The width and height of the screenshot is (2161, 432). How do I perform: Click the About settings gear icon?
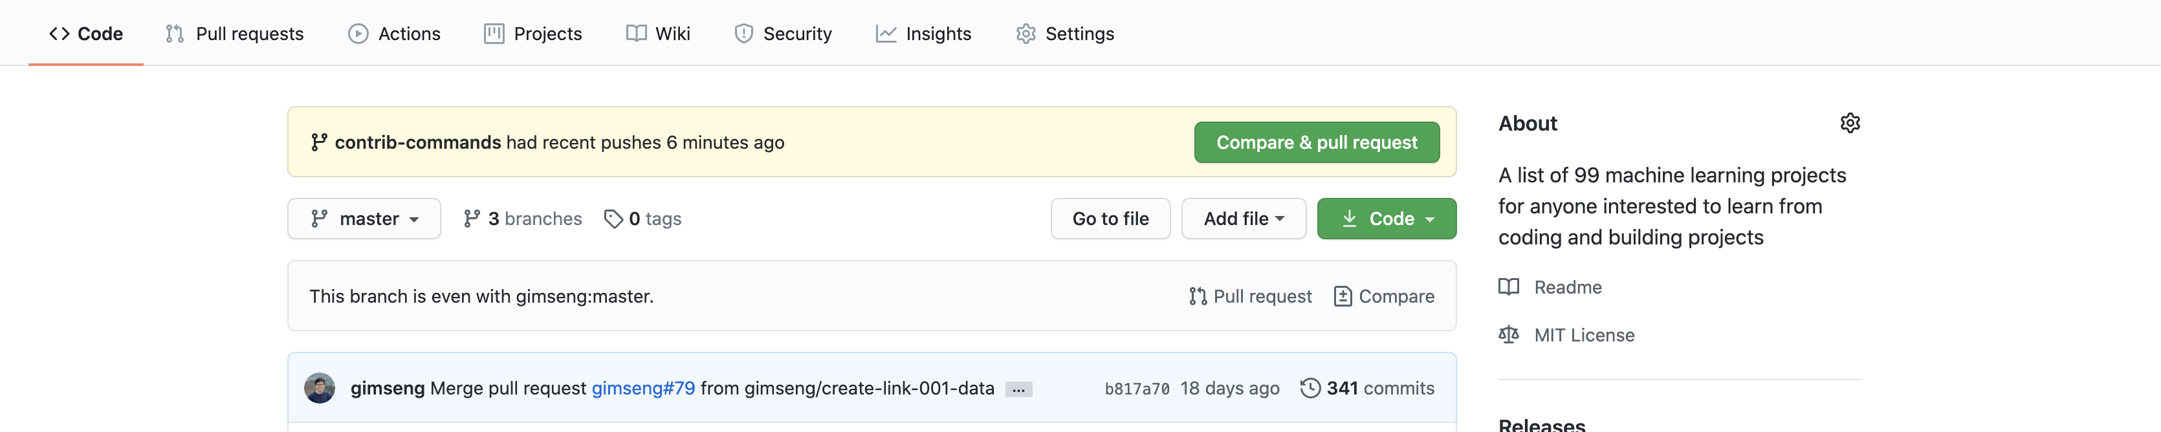point(1850,124)
